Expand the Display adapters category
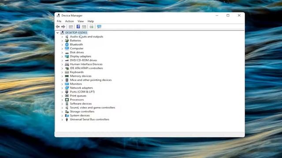Image resolution: width=282 pixels, height=158 pixels. coord(62,57)
